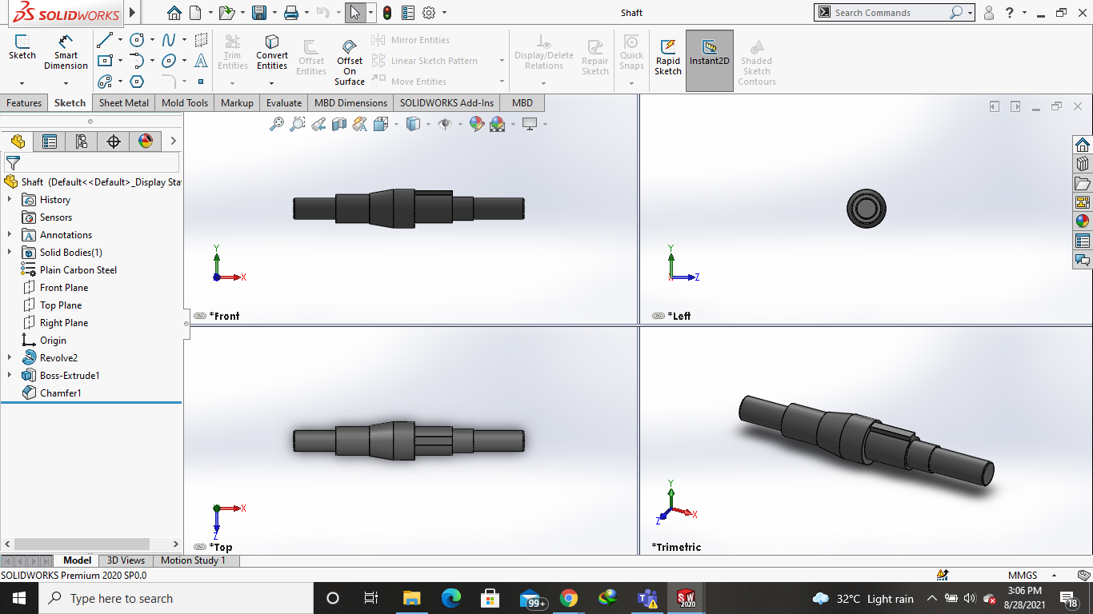This screenshot has width=1093, height=614.
Task: Select the Smart Dimension tool
Action: pos(66,50)
